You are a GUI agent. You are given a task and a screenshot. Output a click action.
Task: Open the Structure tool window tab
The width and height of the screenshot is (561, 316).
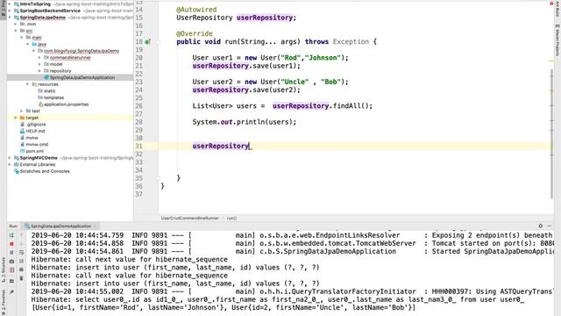click(x=4, y=269)
